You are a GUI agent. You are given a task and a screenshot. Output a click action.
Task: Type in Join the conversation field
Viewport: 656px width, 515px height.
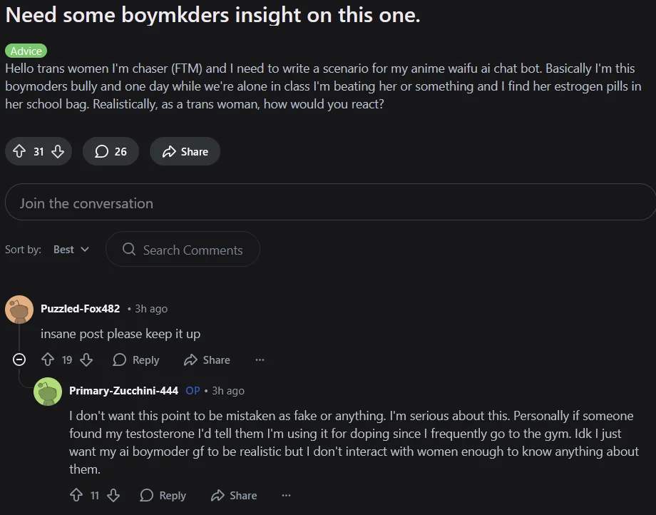328,203
